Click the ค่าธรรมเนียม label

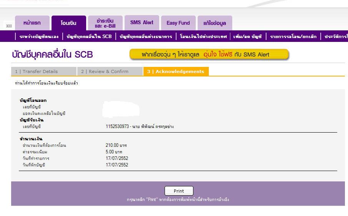[x=35, y=152]
